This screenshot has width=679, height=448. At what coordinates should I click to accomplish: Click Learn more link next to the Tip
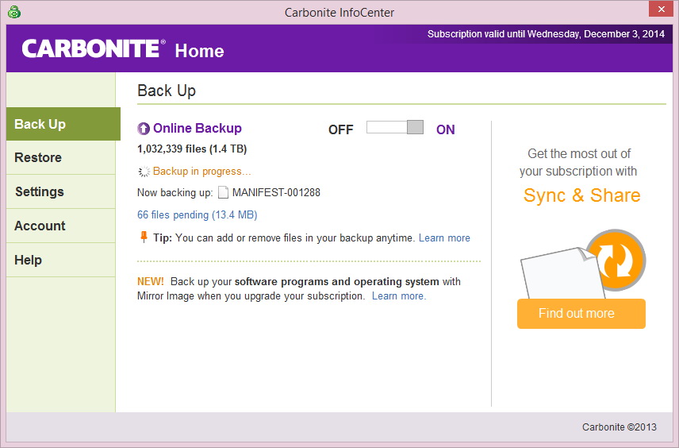coord(444,238)
